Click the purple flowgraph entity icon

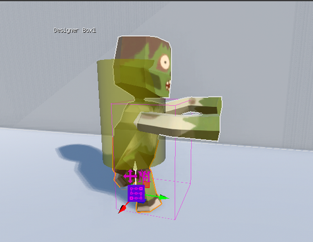click(136, 193)
